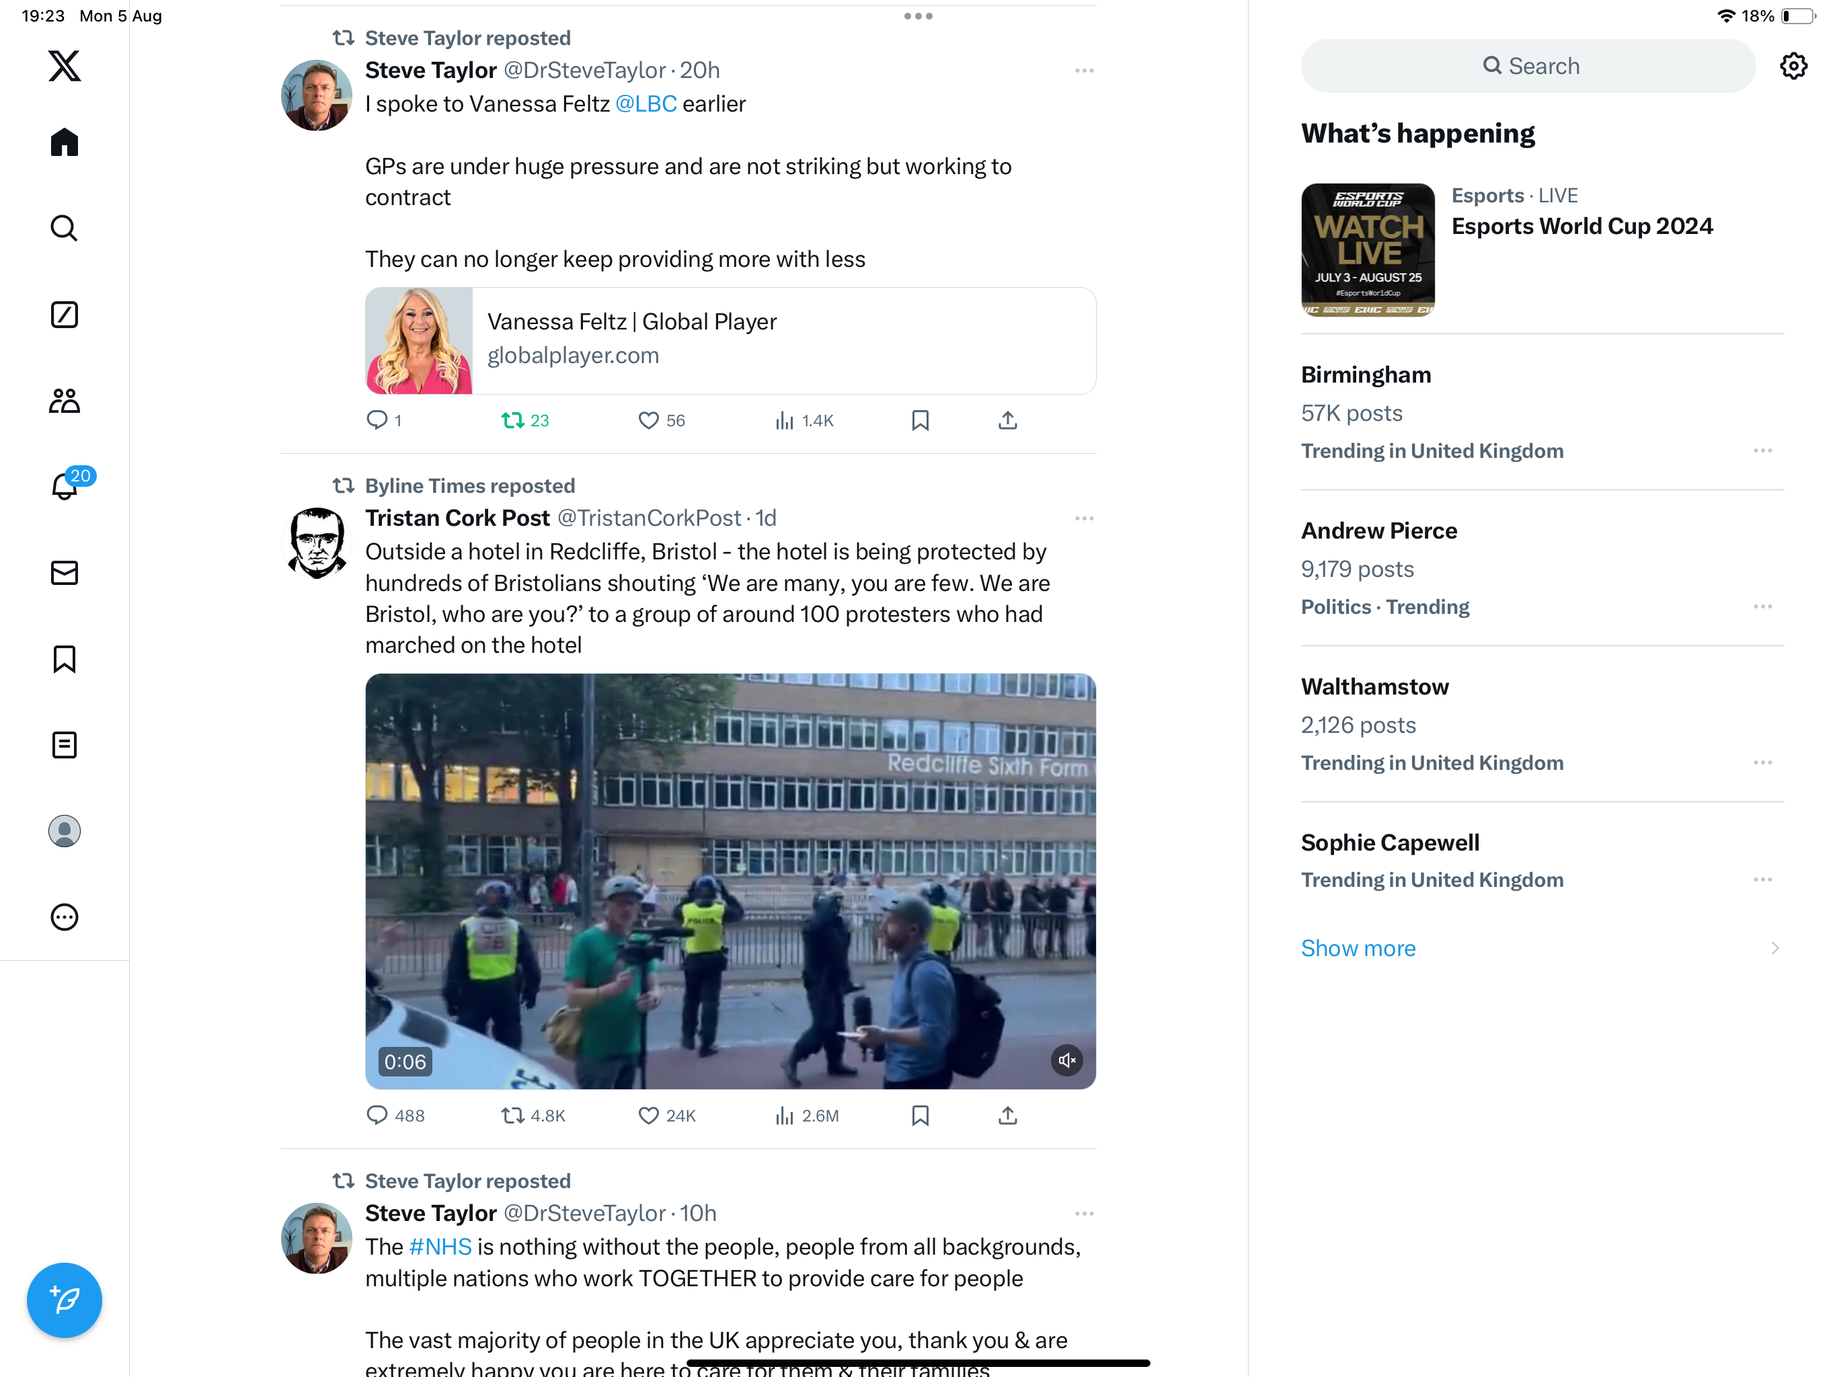Open the settings gear beside Search
Image resolution: width=1837 pixels, height=1377 pixels.
[1793, 66]
